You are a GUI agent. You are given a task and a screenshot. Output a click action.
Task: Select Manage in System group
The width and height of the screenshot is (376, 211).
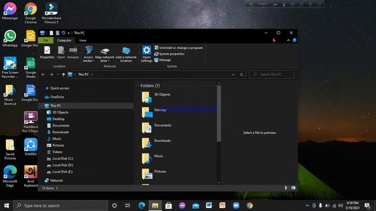[163, 60]
